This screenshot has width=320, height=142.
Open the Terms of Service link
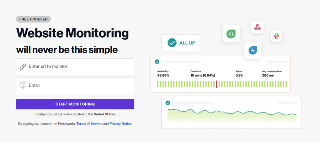coord(89,124)
